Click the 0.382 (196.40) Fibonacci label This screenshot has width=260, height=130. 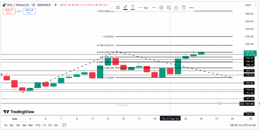105,62
